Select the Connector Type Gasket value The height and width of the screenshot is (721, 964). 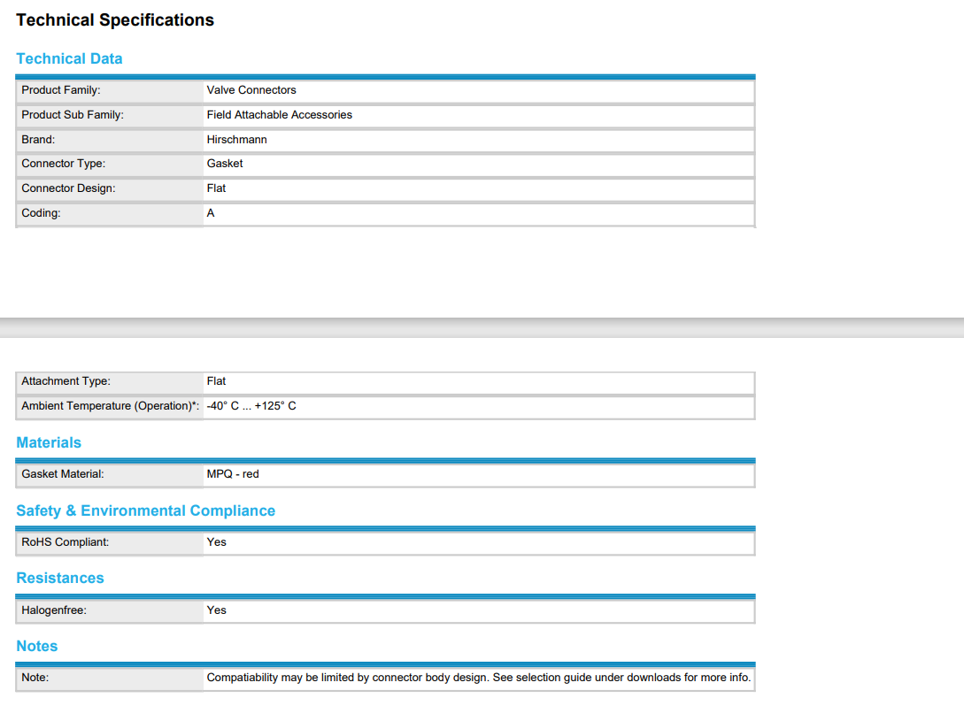tap(224, 164)
